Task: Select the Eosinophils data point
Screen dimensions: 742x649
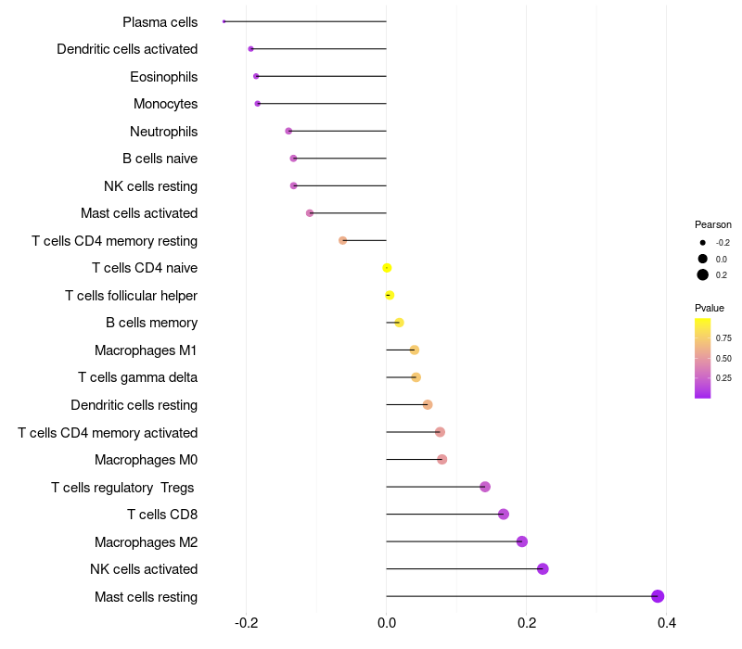Action: (x=256, y=76)
